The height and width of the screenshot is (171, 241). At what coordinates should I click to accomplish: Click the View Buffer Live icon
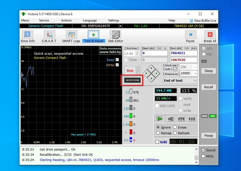pyautogui.click(x=191, y=21)
